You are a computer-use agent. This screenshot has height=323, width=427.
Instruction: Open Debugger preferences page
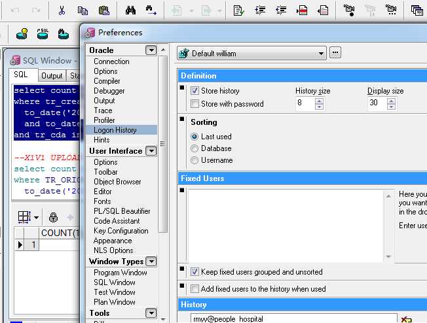tap(109, 91)
